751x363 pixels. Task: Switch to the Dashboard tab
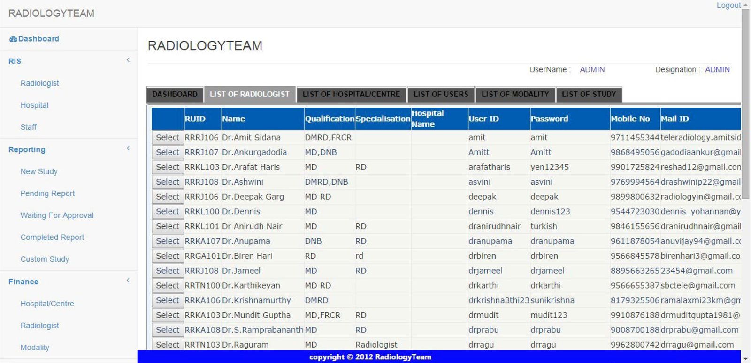coord(175,94)
